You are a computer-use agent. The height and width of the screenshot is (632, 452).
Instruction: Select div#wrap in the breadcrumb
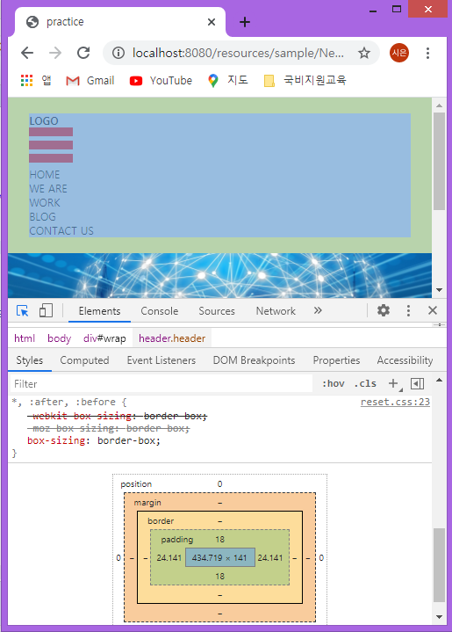(x=104, y=338)
